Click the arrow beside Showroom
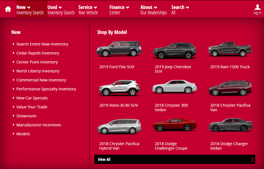The height and width of the screenshot is (169, 264). click(13, 116)
